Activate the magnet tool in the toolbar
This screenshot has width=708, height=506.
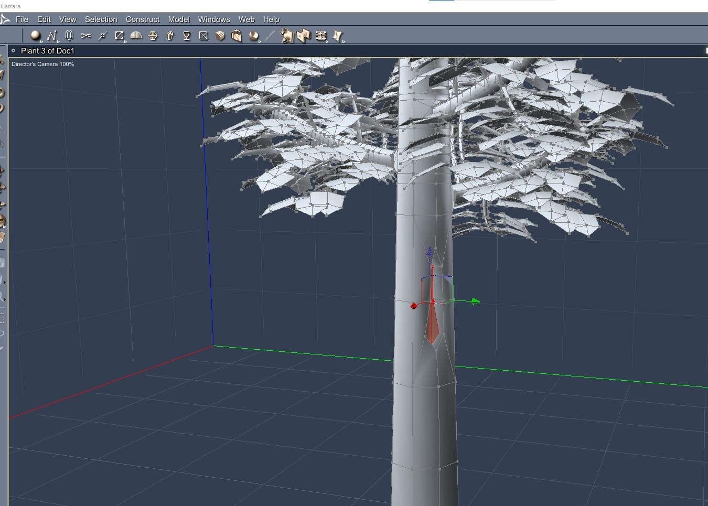pos(69,36)
